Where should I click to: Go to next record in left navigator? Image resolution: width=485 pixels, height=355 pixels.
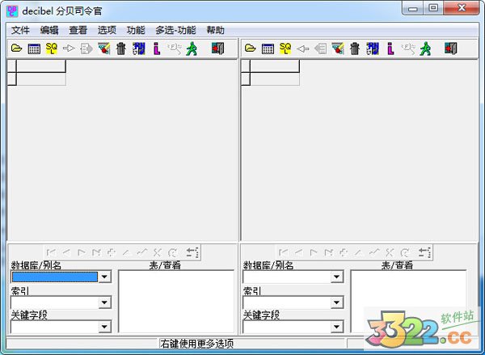(x=82, y=252)
